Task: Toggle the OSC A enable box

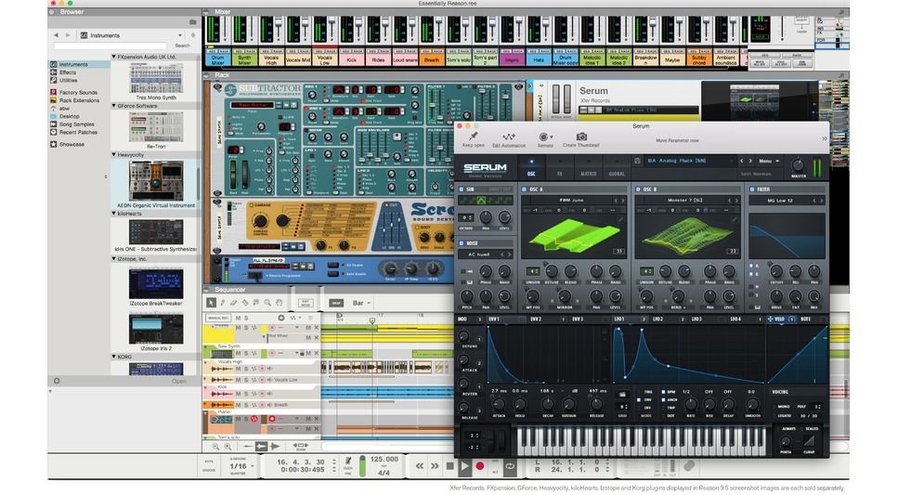Action: point(524,189)
